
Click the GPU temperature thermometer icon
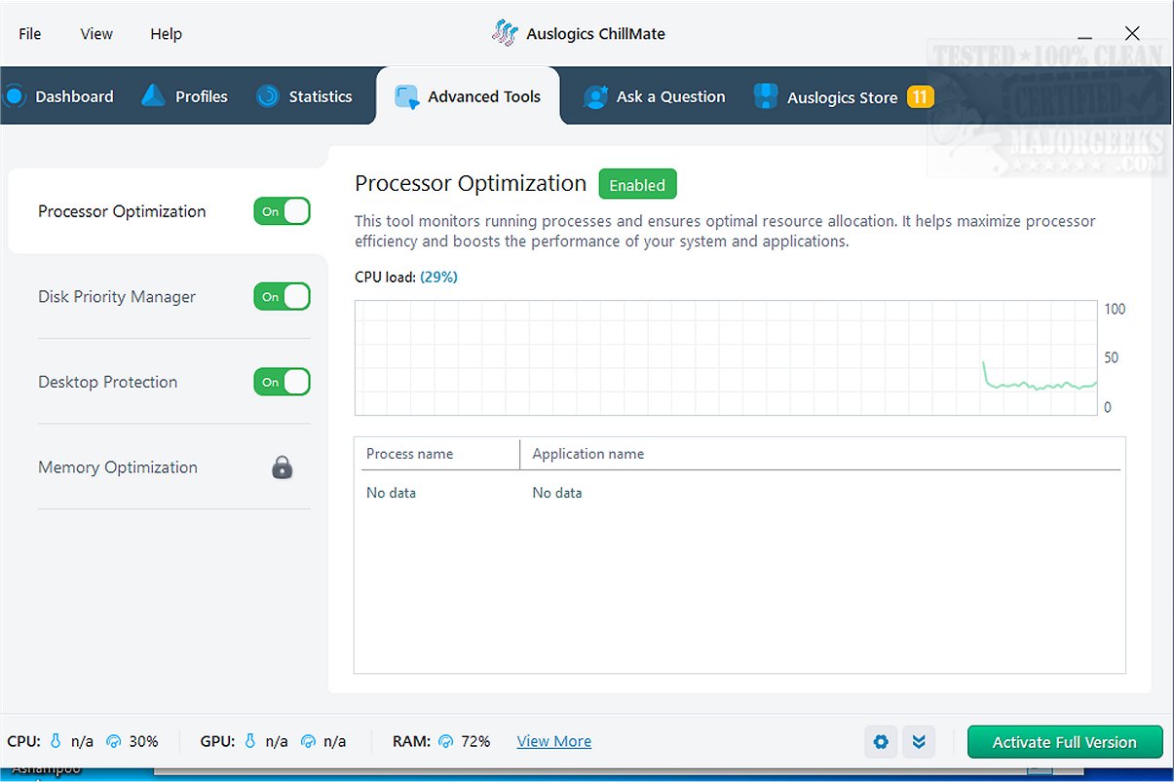250,741
